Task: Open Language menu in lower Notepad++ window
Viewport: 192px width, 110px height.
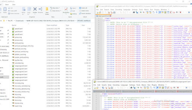Action: point(124,85)
